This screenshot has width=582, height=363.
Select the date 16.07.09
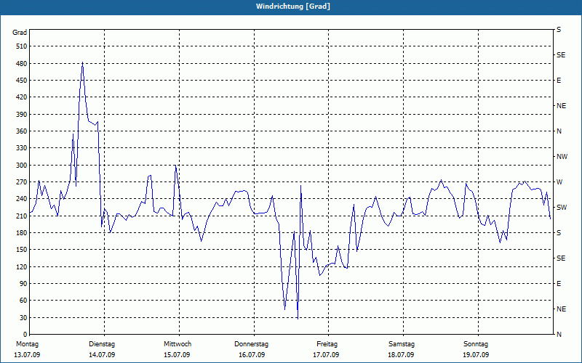pos(252,355)
